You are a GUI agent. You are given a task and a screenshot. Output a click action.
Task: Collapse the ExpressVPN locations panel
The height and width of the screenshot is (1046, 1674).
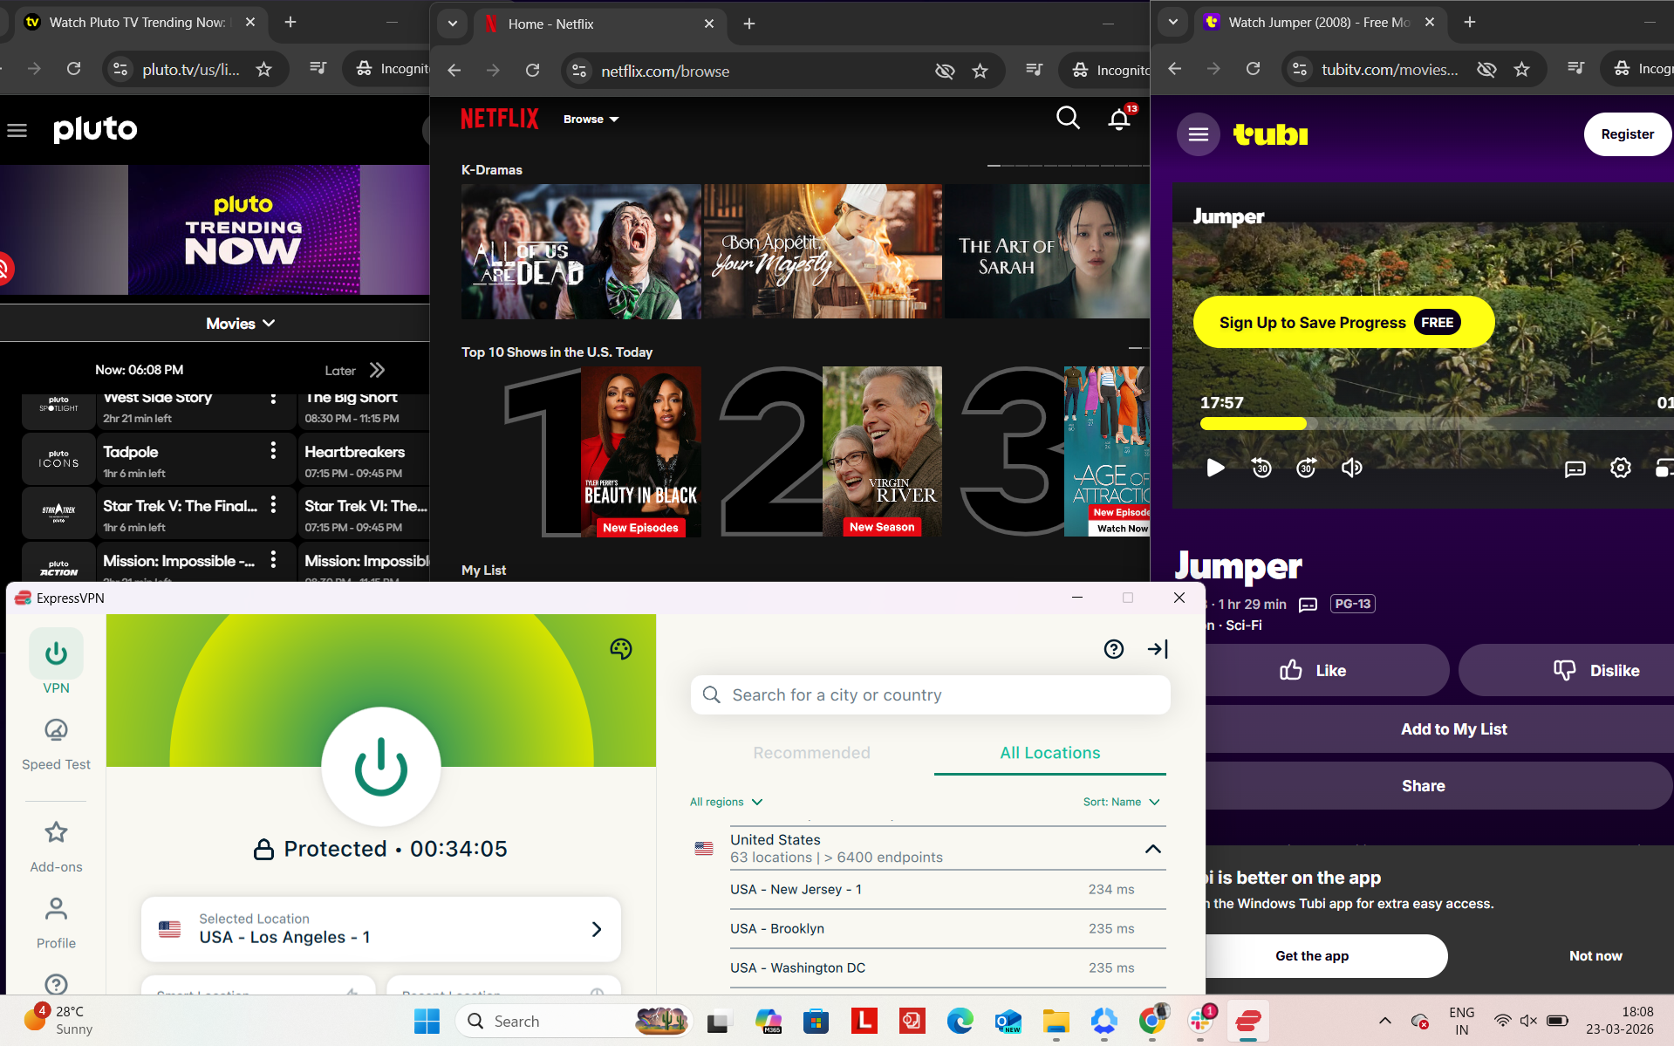tap(1158, 649)
